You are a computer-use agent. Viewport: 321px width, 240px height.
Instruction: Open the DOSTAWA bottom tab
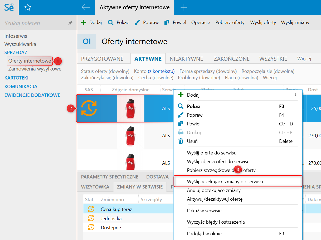point(158,177)
